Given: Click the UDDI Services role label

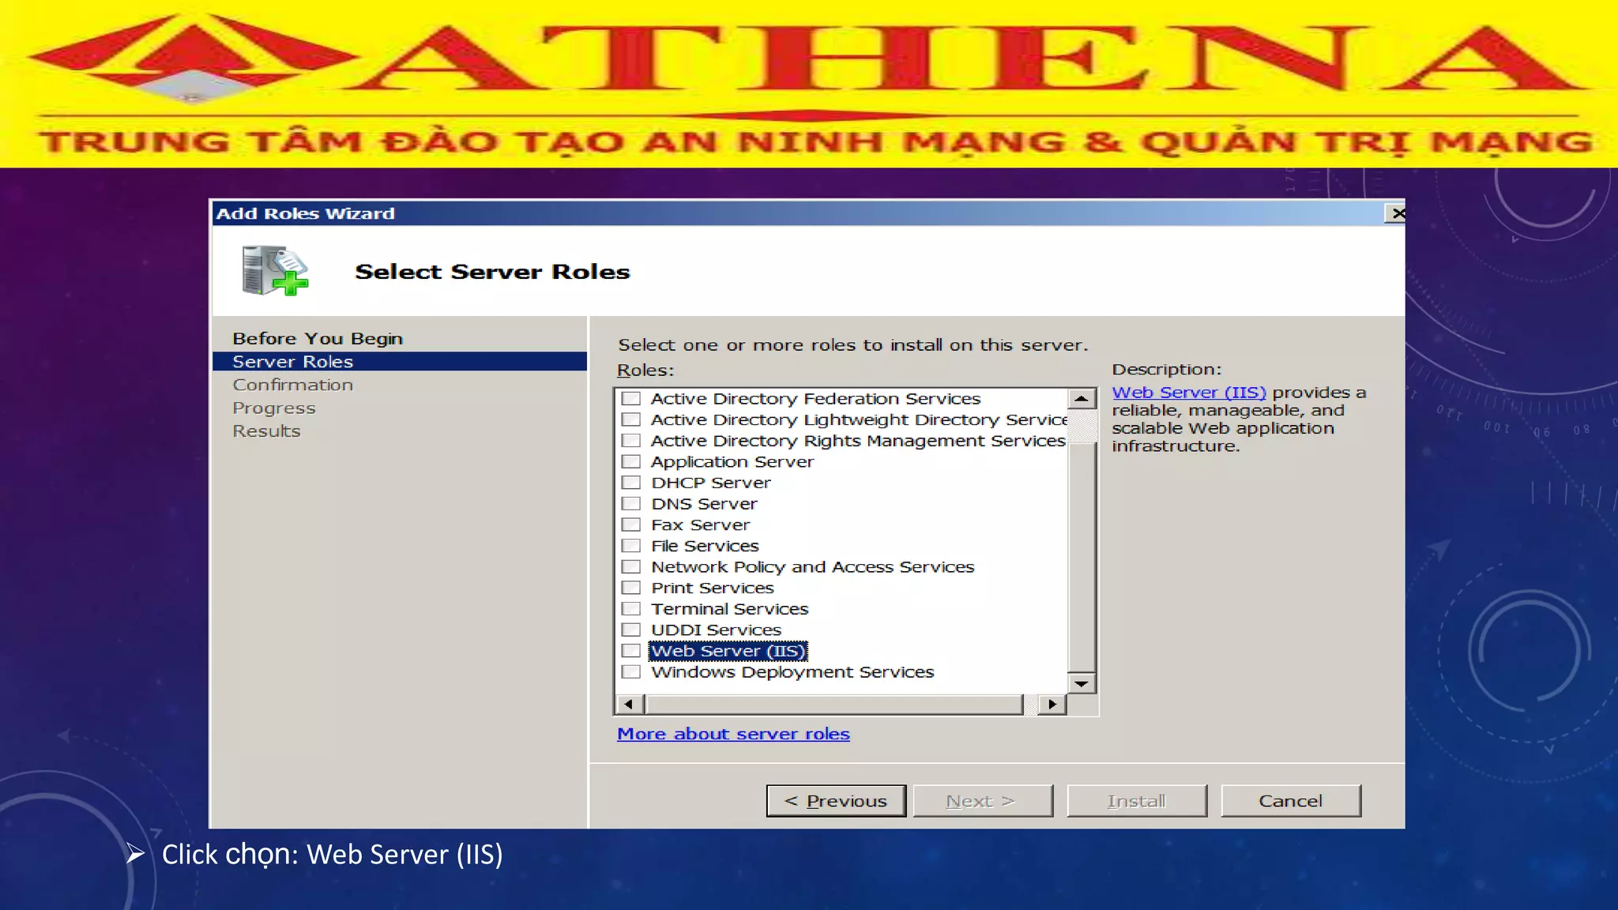Looking at the screenshot, I should [716, 630].
